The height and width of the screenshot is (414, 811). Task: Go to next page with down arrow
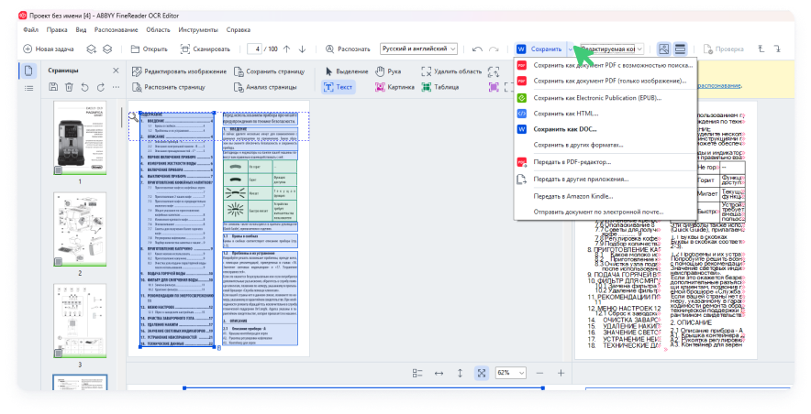click(x=303, y=49)
